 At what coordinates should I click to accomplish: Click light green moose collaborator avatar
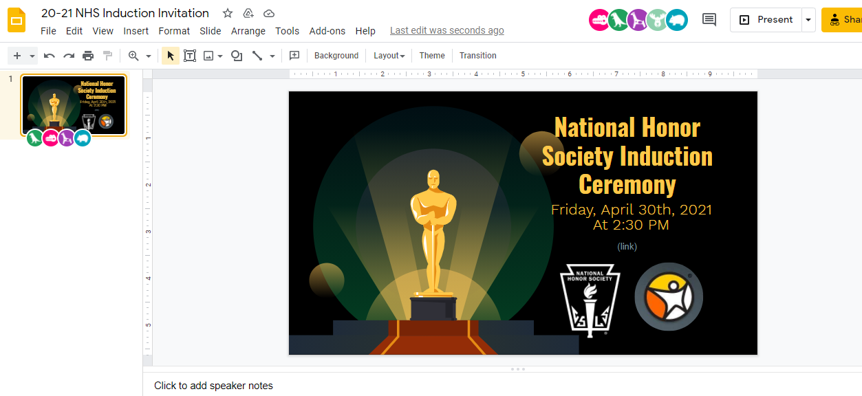pos(658,20)
